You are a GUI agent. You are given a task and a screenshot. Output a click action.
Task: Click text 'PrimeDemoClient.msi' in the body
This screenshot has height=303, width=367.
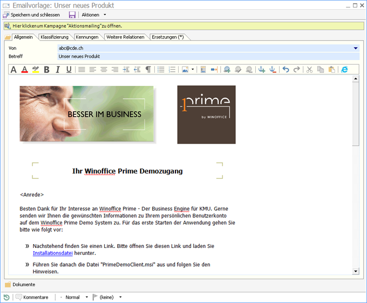click(128, 265)
